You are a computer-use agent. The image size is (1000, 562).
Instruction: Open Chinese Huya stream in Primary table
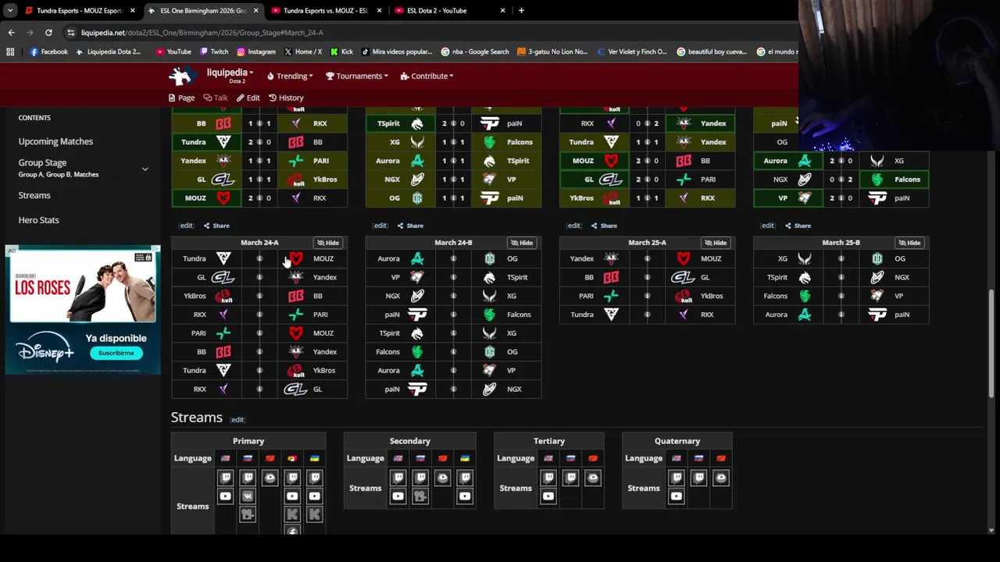click(270, 477)
